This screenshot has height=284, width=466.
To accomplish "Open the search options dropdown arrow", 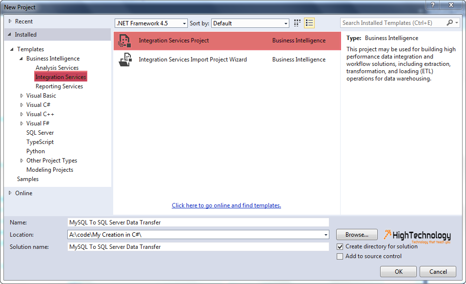I will pyautogui.click(x=457, y=23).
